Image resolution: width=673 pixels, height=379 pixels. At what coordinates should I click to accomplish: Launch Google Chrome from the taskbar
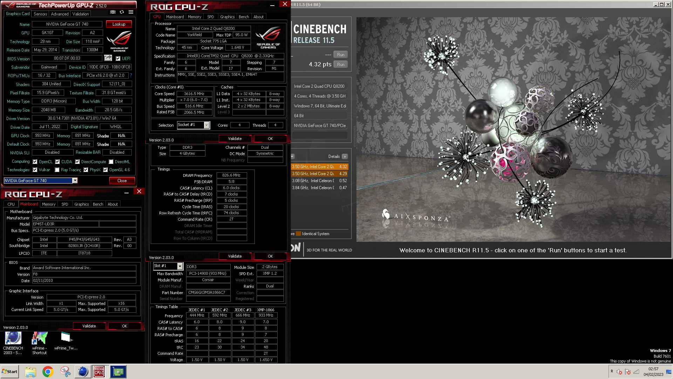tap(48, 372)
